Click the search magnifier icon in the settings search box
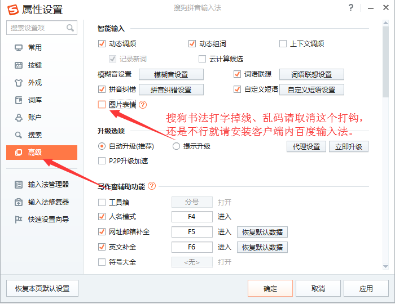The width and height of the screenshot is (395, 304). (x=71, y=28)
